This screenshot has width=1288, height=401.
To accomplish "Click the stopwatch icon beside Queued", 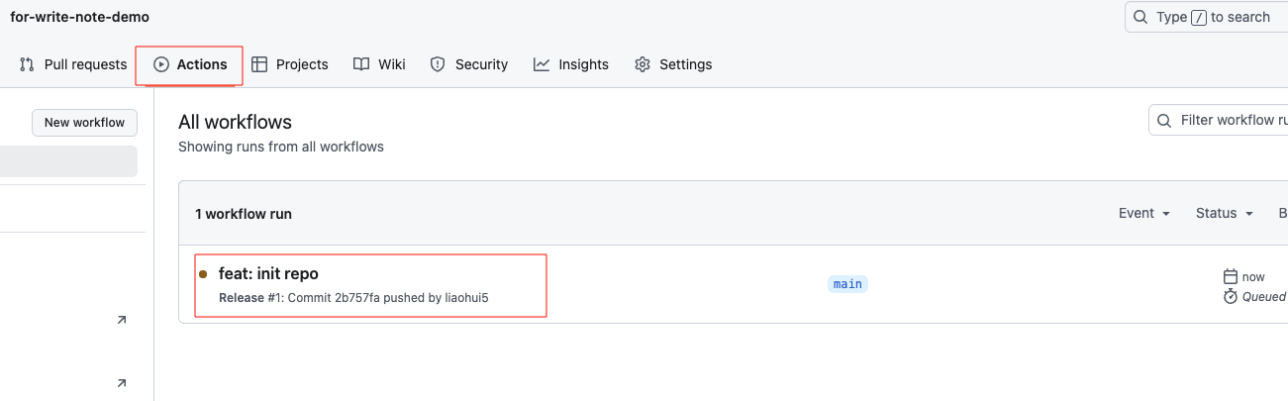I will (1231, 296).
